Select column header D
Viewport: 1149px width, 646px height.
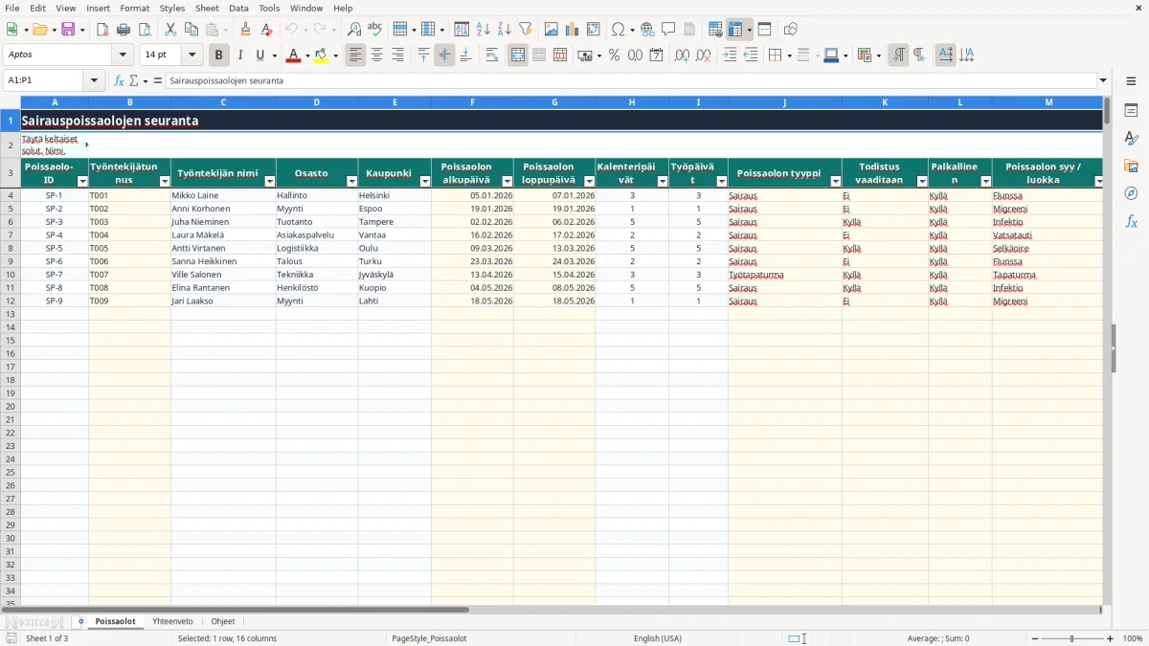317,101
